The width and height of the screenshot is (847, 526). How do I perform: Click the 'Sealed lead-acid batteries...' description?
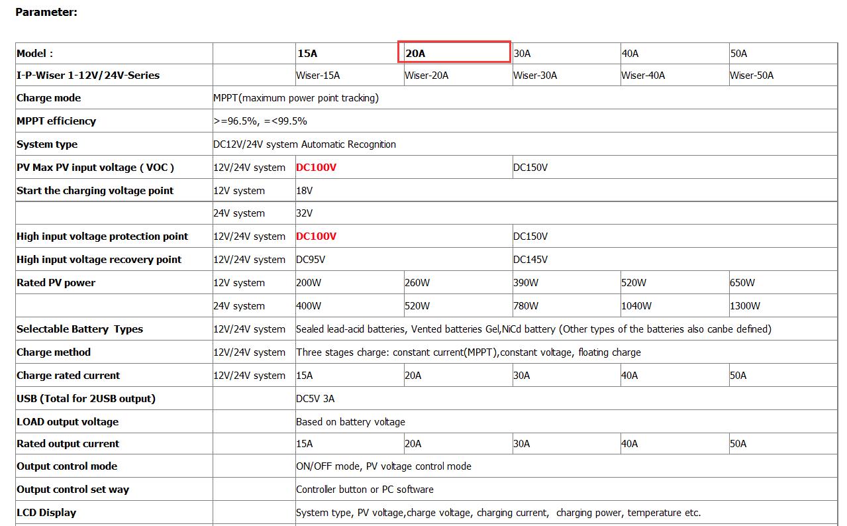coord(534,329)
